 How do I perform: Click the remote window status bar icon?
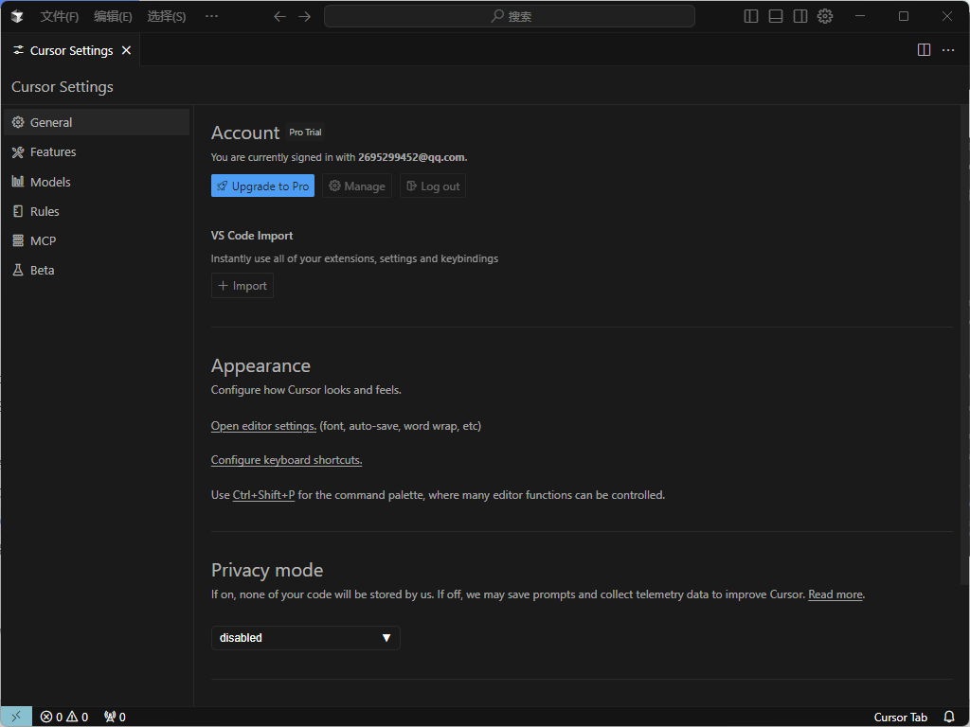[17, 717]
